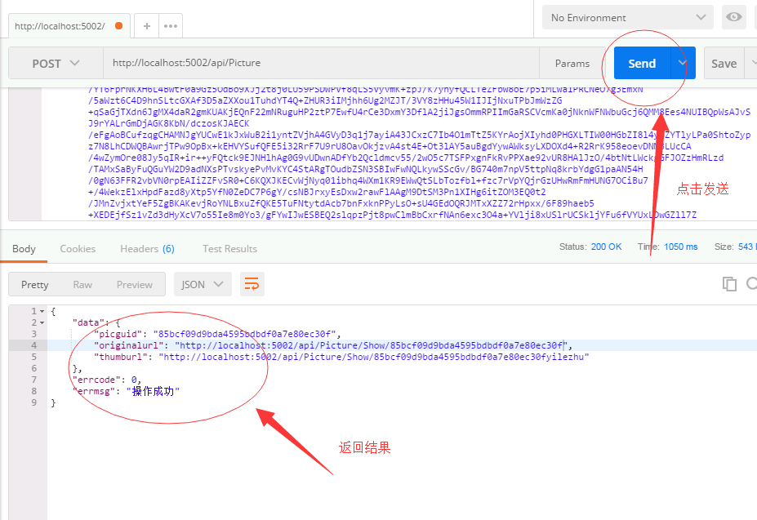Viewport: 757px width, 520px height.
Task: Open the Headers (6) response tab
Action: [147, 249]
